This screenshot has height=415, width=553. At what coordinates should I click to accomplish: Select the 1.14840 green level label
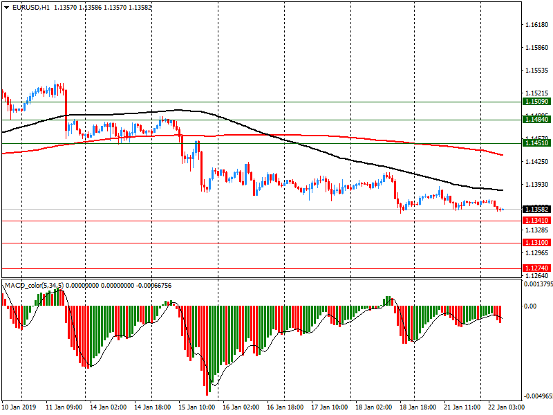click(x=536, y=120)
